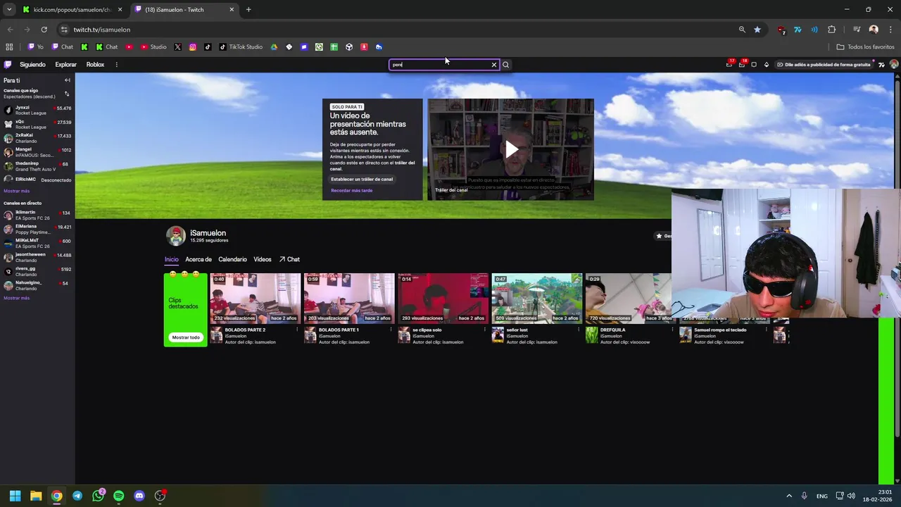Image resolution: width=901 pixels, height=507 pixels.
Task: Open thedanirep's channel in the sidebar
Action: [37, 166]
